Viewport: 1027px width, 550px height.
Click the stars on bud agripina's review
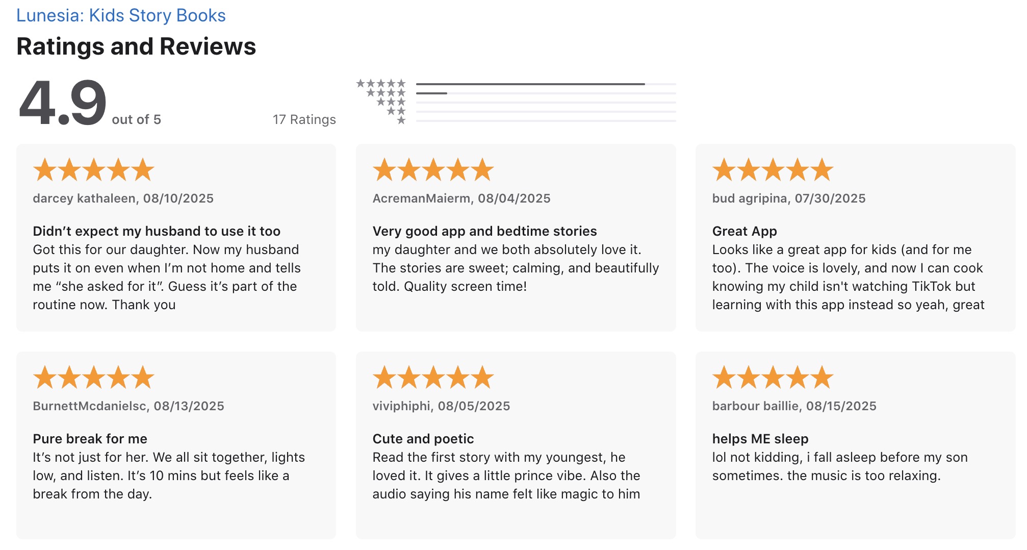(773, 170)
